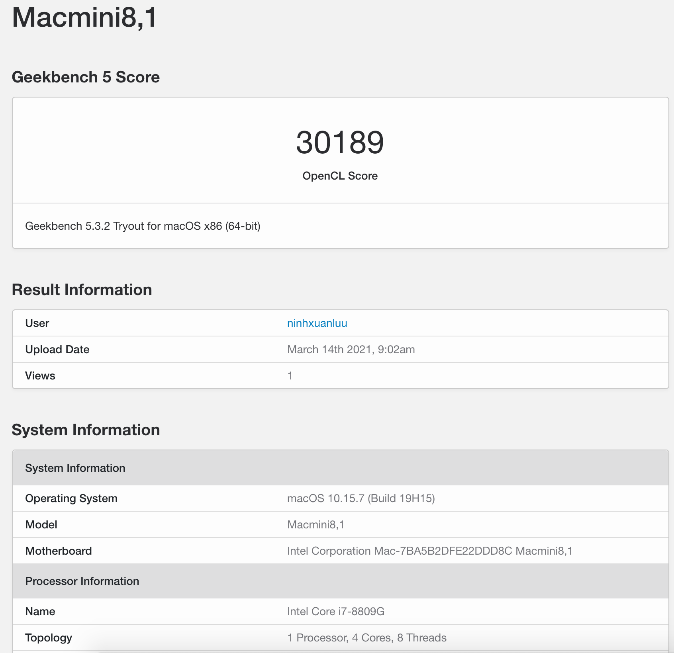Select the Intel Core i7-8809G value

click(336, 612)
